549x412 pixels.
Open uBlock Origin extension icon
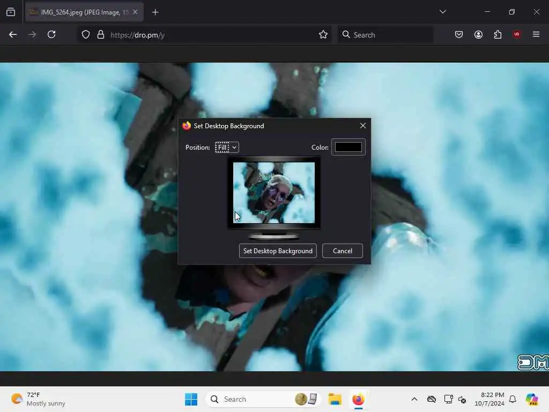point(517,34)
